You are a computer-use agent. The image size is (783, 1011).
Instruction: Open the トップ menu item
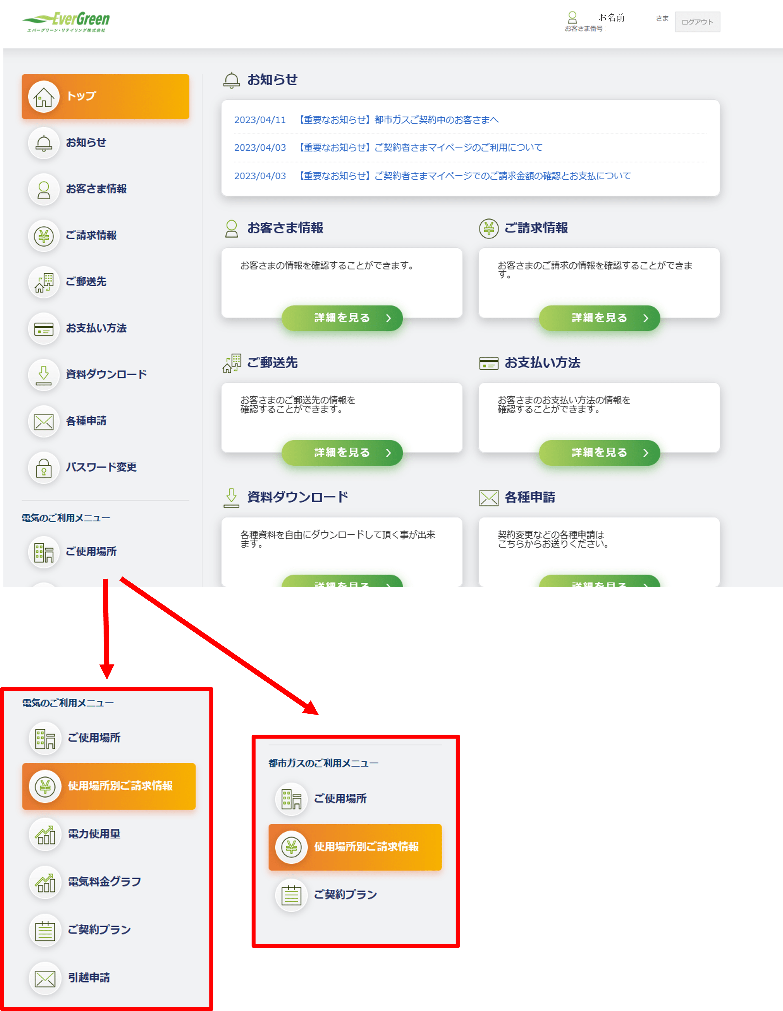point(105,97)
